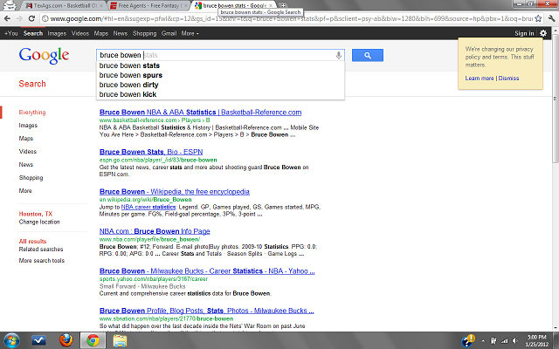Filter results by Everything
This screenshot has width=559, height=349.
tap(32, 113)
